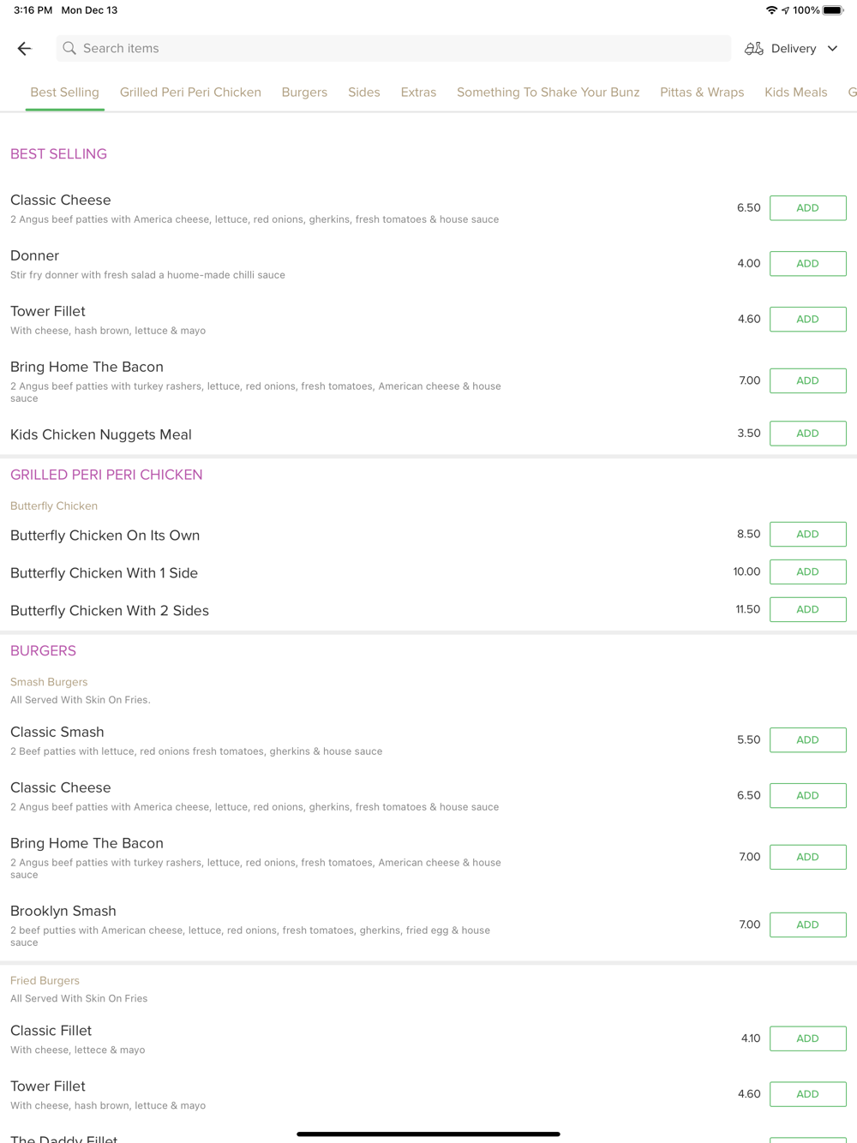Tap the back arrow icon
Image resolution: width=857 pixels, height=1143 pixels.
(x=24, y=49)
